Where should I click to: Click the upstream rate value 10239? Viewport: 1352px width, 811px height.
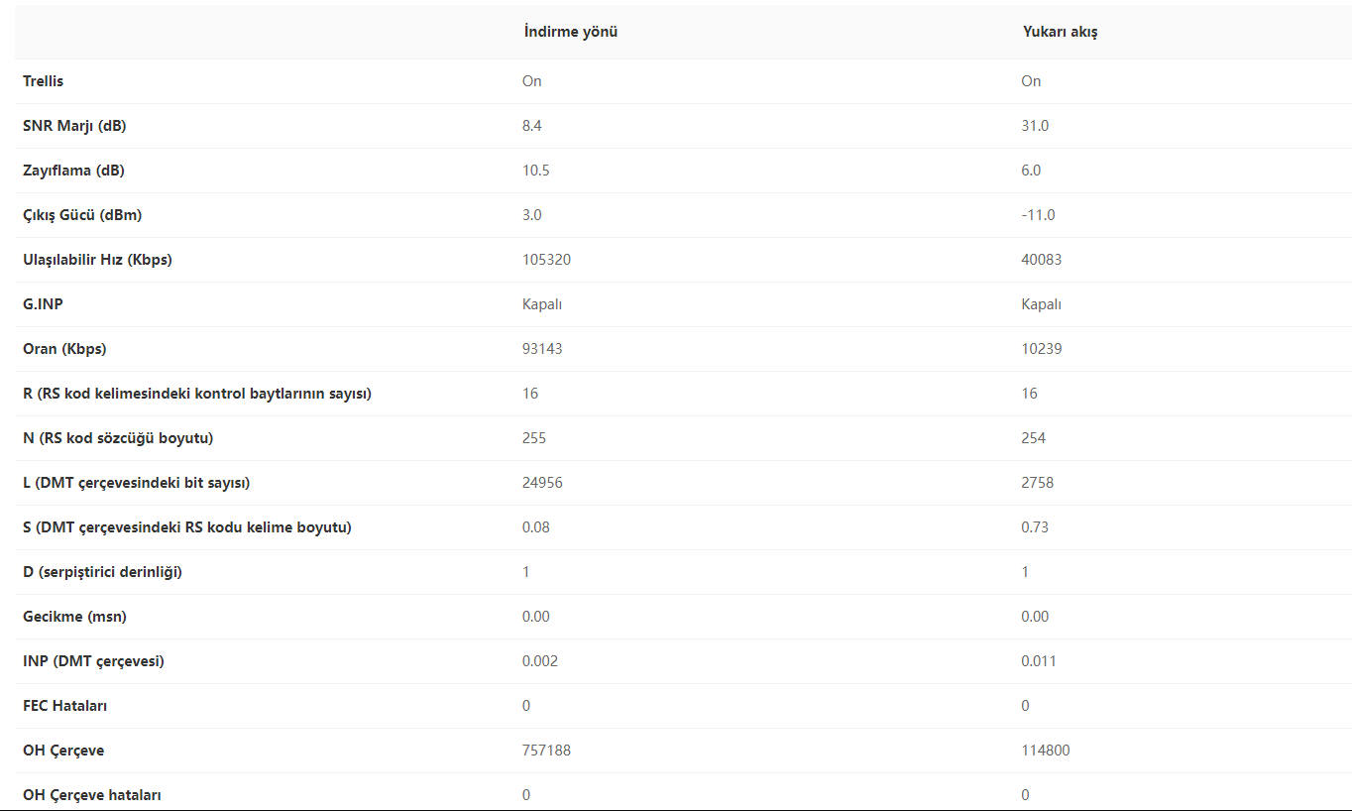coord(1042,349)
